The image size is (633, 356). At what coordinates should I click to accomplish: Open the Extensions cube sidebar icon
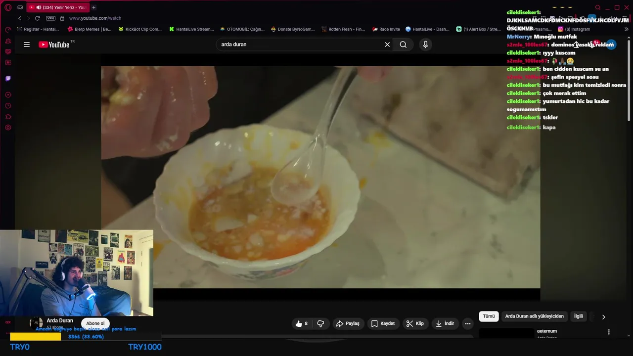point(8,117)
